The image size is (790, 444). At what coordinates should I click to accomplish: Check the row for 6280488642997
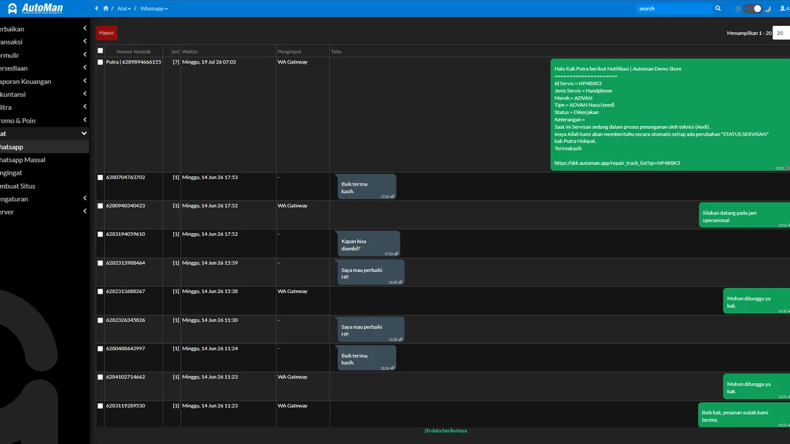pyautogui.click(x=101, y=349)
